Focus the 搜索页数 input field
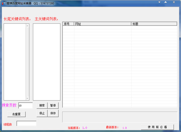The image size is (181, 132). coord(25,105)
